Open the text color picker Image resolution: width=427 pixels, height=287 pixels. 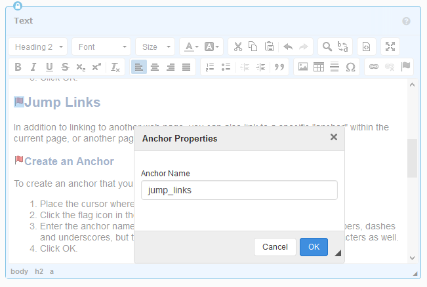(x=191, y=47)
